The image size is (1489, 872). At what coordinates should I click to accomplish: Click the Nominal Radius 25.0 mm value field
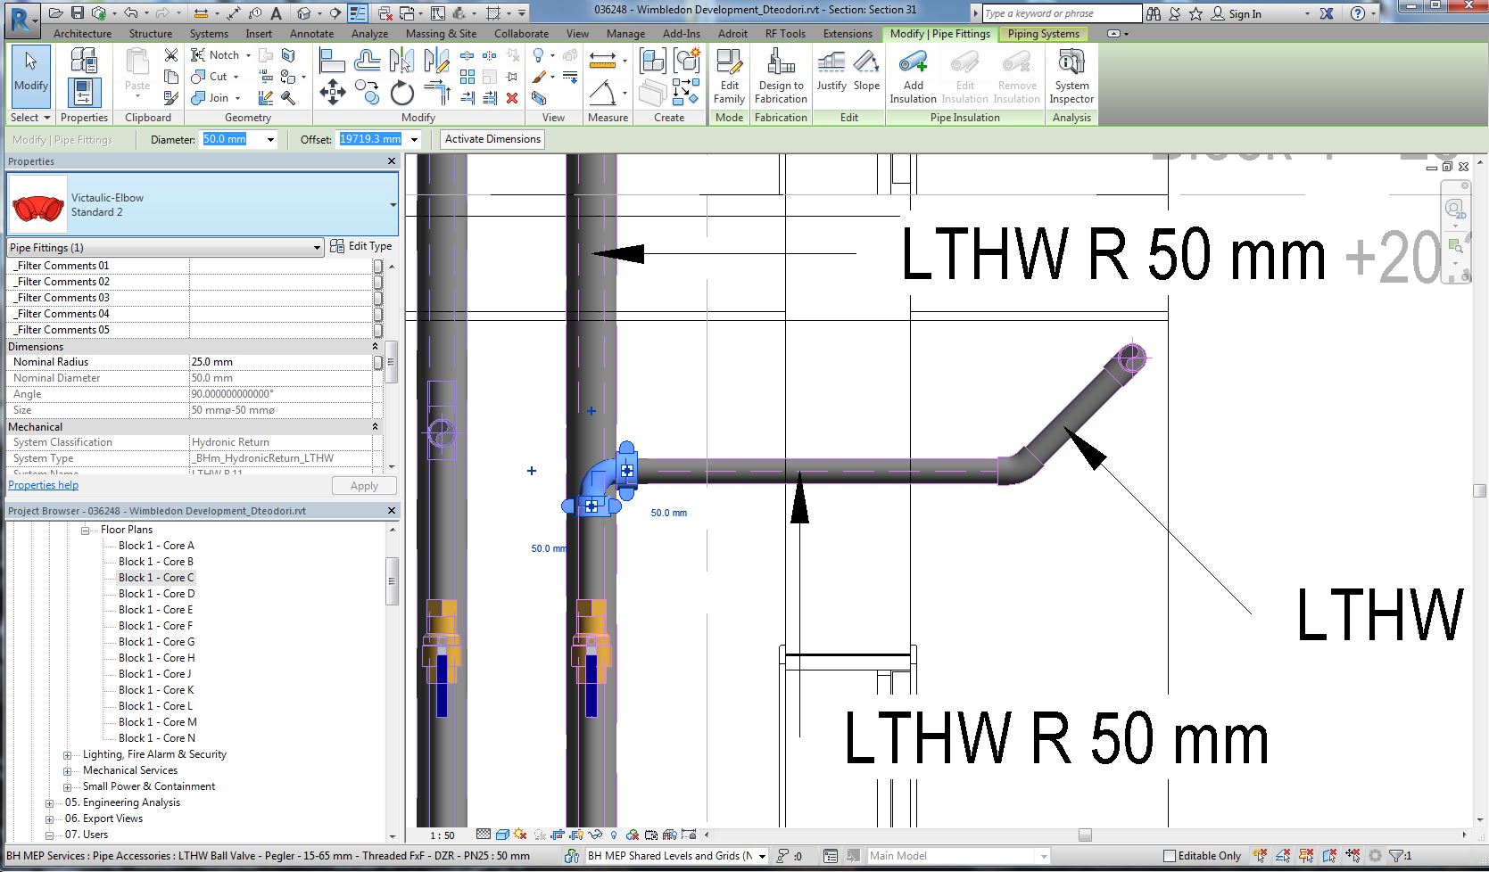pos(281,362)
